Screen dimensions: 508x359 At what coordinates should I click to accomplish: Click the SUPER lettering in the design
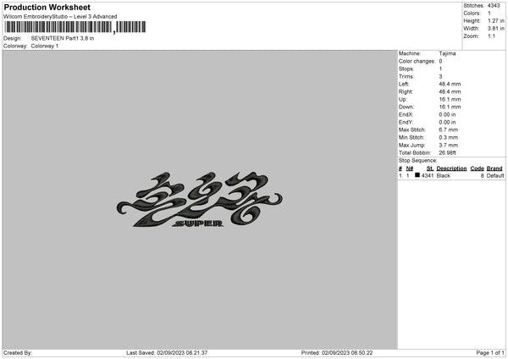coord(197,224)
